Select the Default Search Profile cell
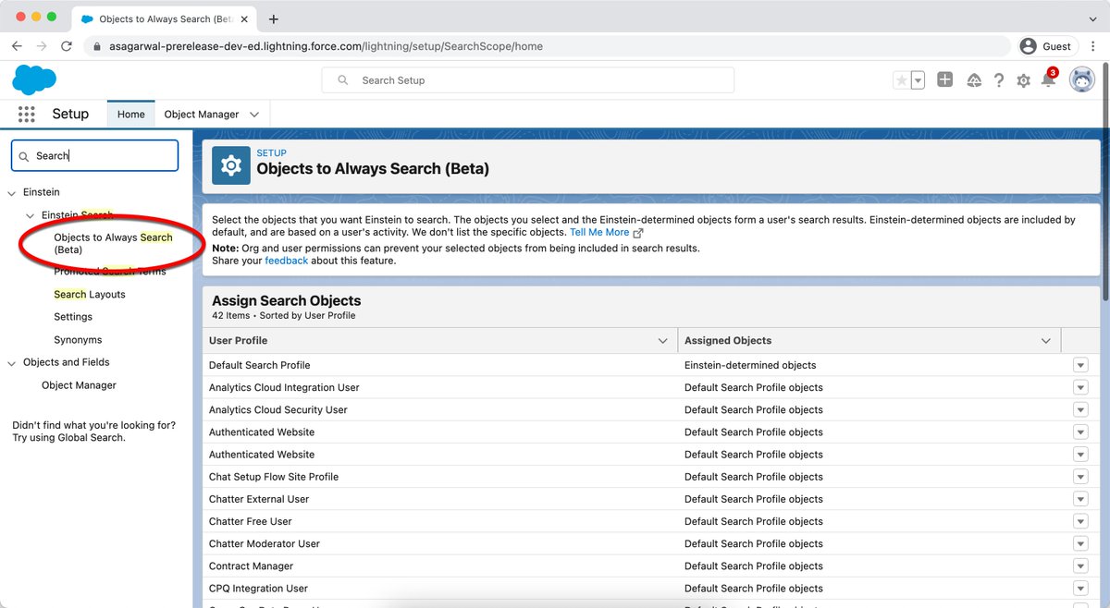 (440, 365)
